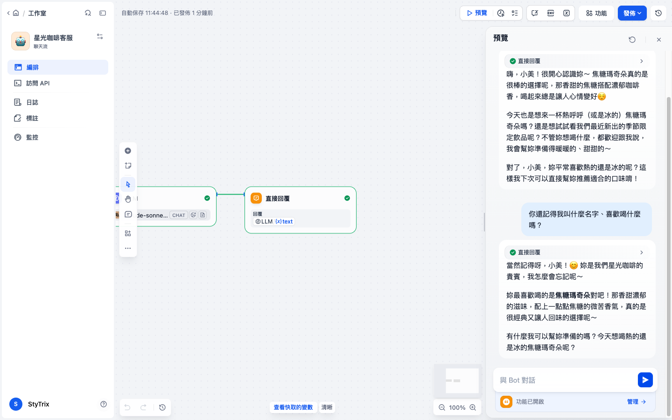Click the CHAT tag on LLM node

[179, 215]
